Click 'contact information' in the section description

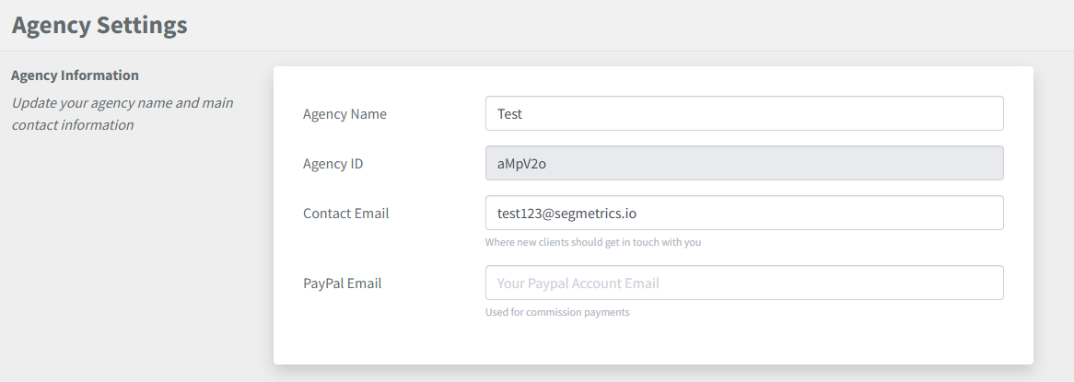click(73, 125)
